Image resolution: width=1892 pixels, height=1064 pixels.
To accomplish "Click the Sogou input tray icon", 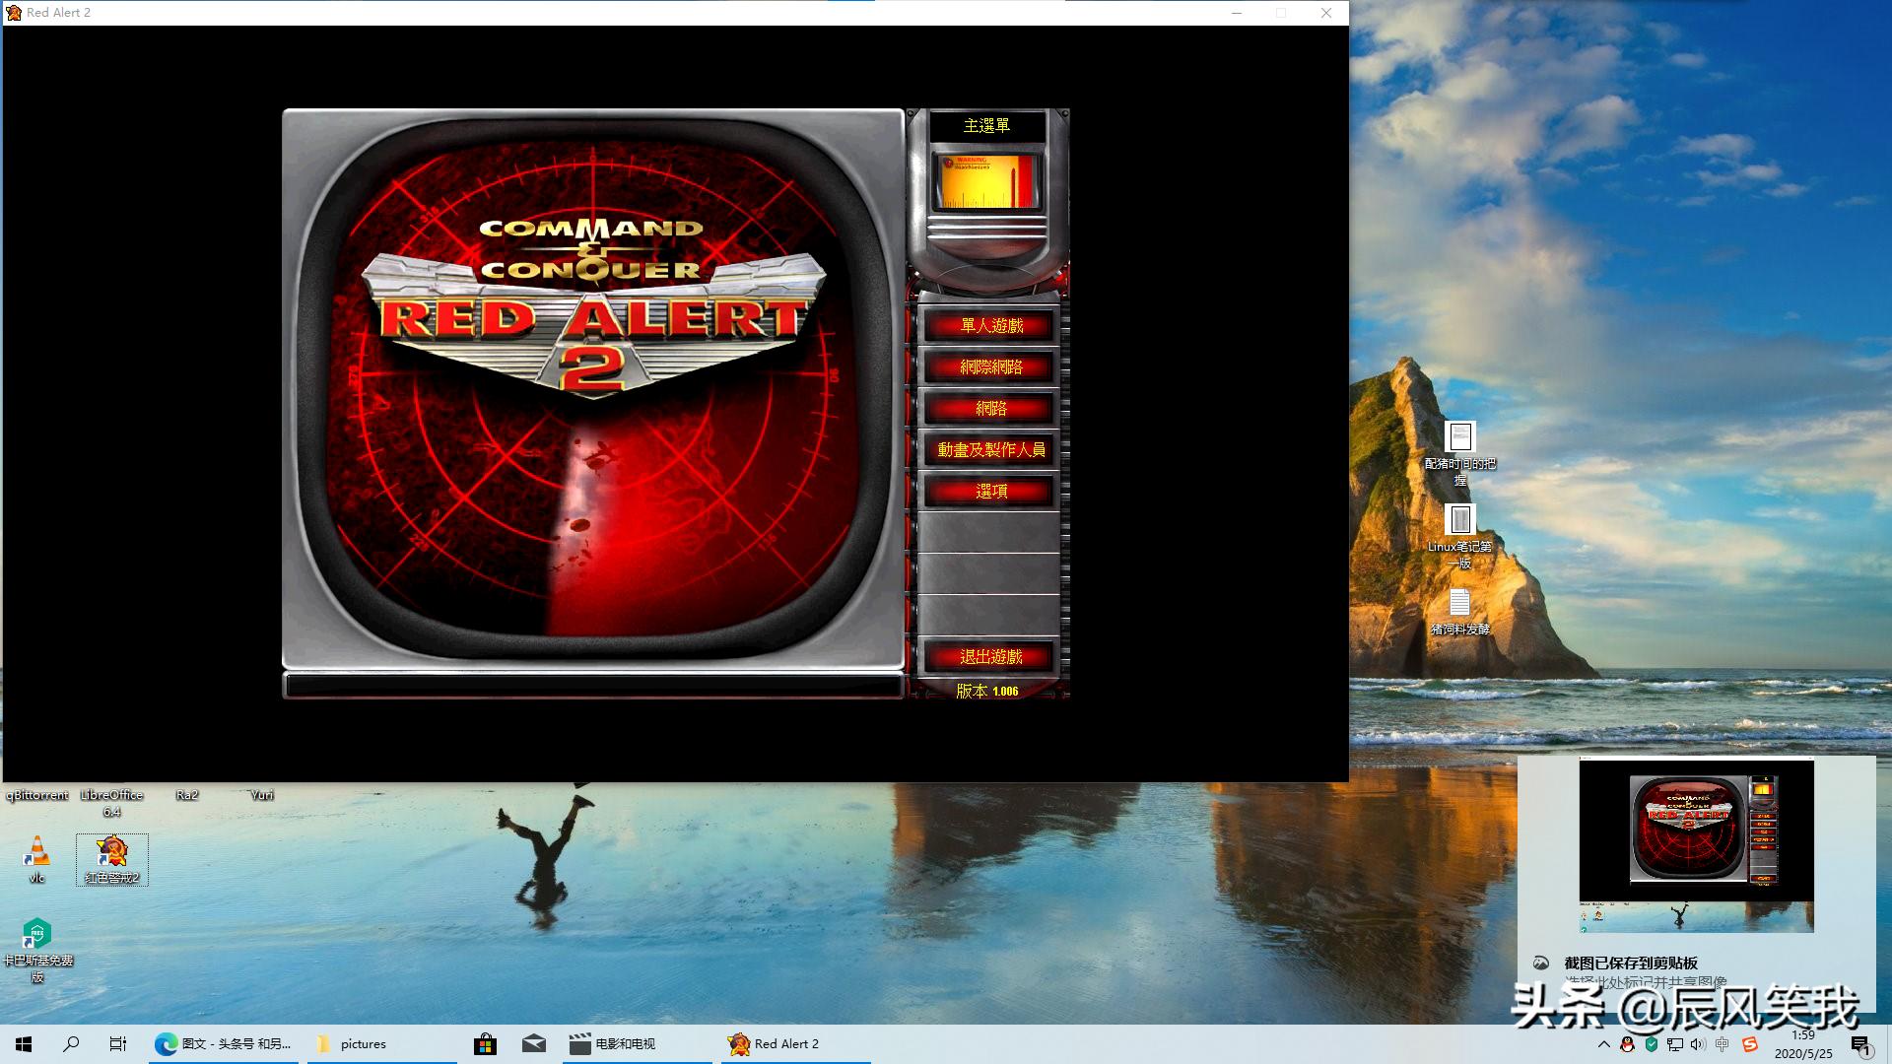I will point(1750,1044).
